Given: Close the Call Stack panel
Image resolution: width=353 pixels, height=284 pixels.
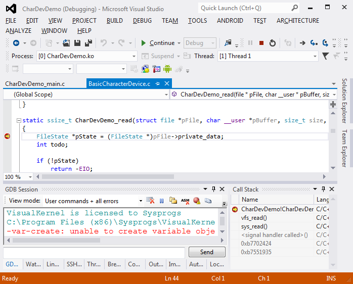Looking at the screenshot, I should [x=332, y=189].
